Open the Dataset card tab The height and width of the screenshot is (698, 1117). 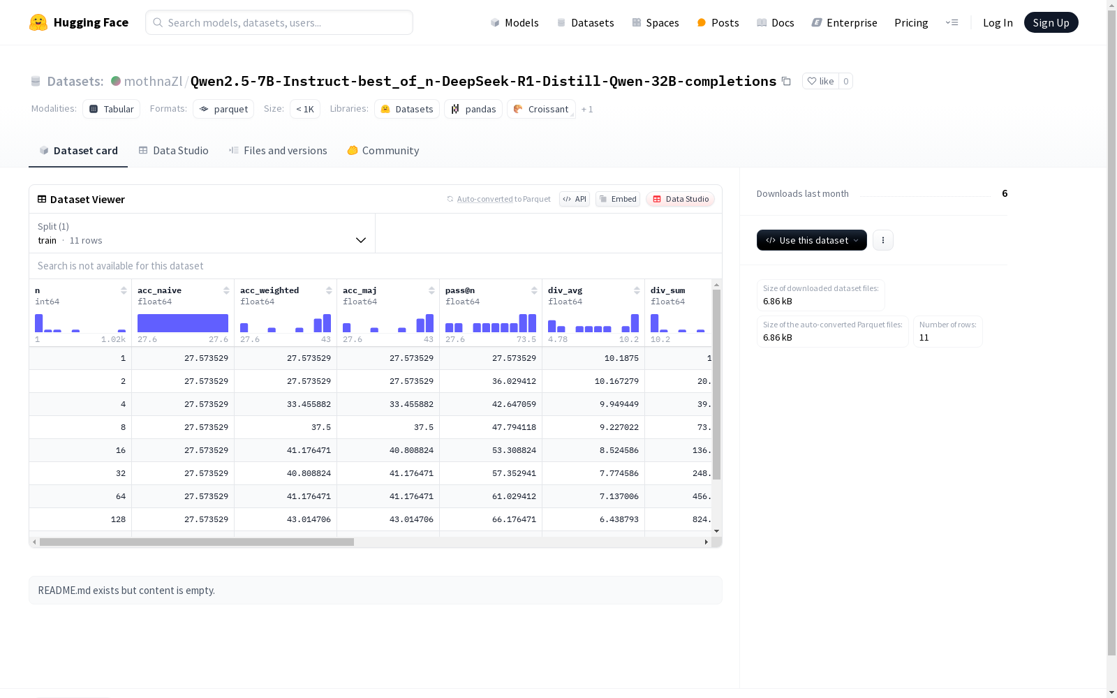78,151
